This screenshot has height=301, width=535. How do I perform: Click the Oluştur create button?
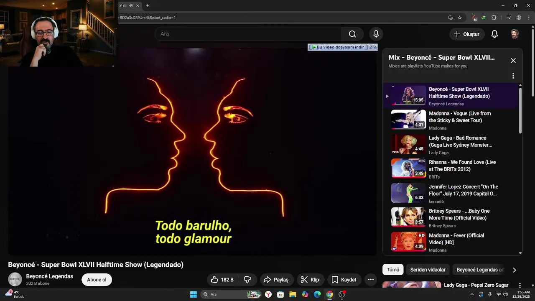[x=467, y=34]
